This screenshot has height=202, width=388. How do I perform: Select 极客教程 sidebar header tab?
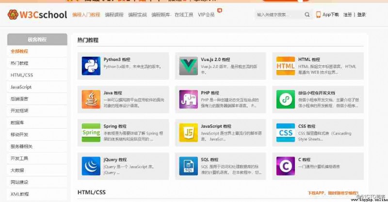[37, 39]
